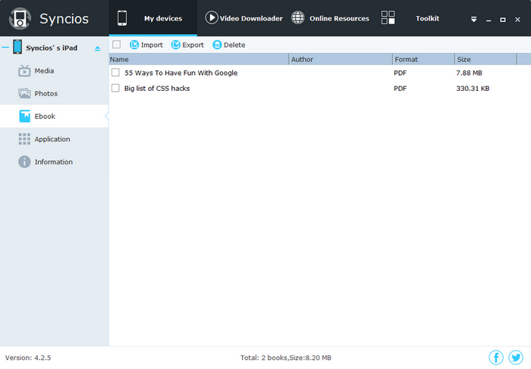
Task: Click the Import button label
Action: click(152, 45)
